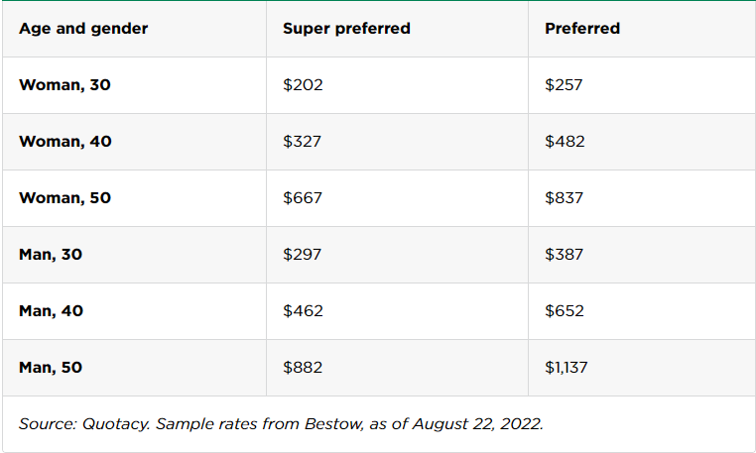The width and height of the screenshot is (756, 453).
Task: Click the "Man, 50" row label
Action: pos(51,368)
